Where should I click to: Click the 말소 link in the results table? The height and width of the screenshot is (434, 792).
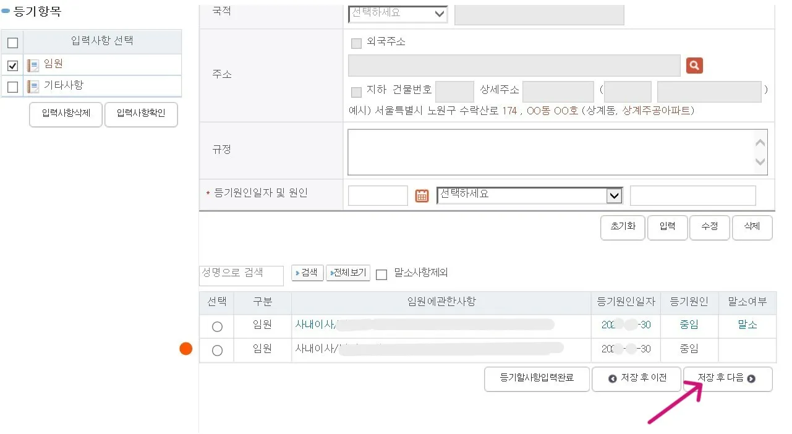[x=747, y=325]
